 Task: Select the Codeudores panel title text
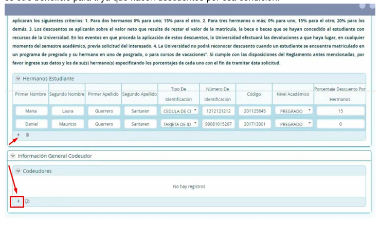(x=37, y=171)
